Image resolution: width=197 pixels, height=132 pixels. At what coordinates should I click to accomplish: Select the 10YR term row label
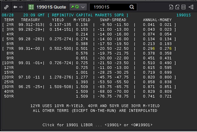(x=9, y=63)
